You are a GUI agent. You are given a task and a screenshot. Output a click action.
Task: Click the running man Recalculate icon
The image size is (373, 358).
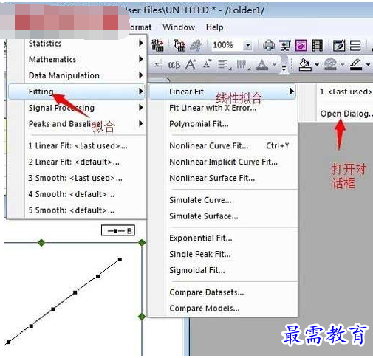point(196,46)
